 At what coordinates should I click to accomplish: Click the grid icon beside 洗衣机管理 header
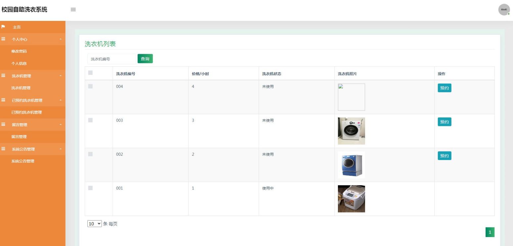3,76
